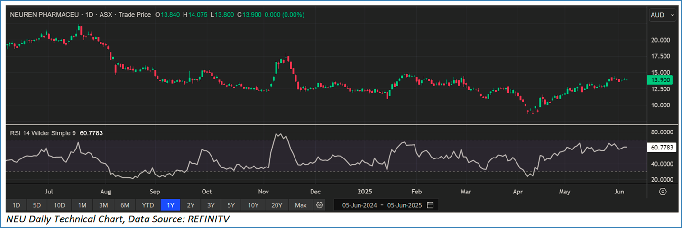The image size is (682, 228).
Task: Select the 10D range button
Action: 59,205
